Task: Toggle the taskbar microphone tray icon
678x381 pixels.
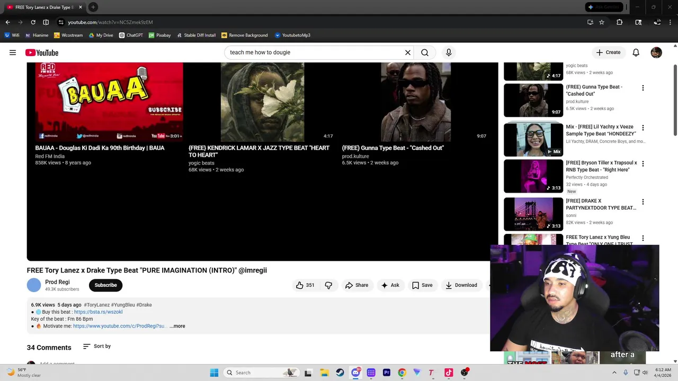Action: tap(626, 373)
